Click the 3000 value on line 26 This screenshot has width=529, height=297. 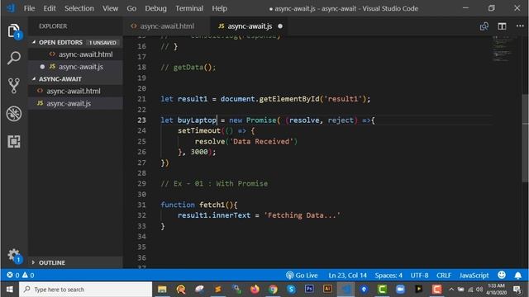(x=199, y=152)
